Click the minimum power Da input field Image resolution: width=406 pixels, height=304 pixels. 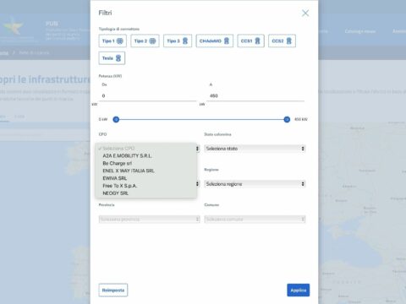(x=148, y=95)
